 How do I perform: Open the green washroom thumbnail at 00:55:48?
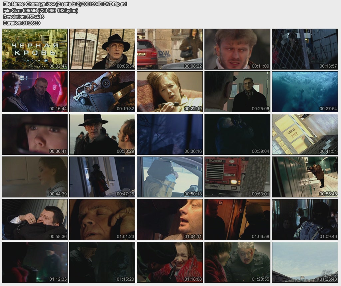coord(305,177)
